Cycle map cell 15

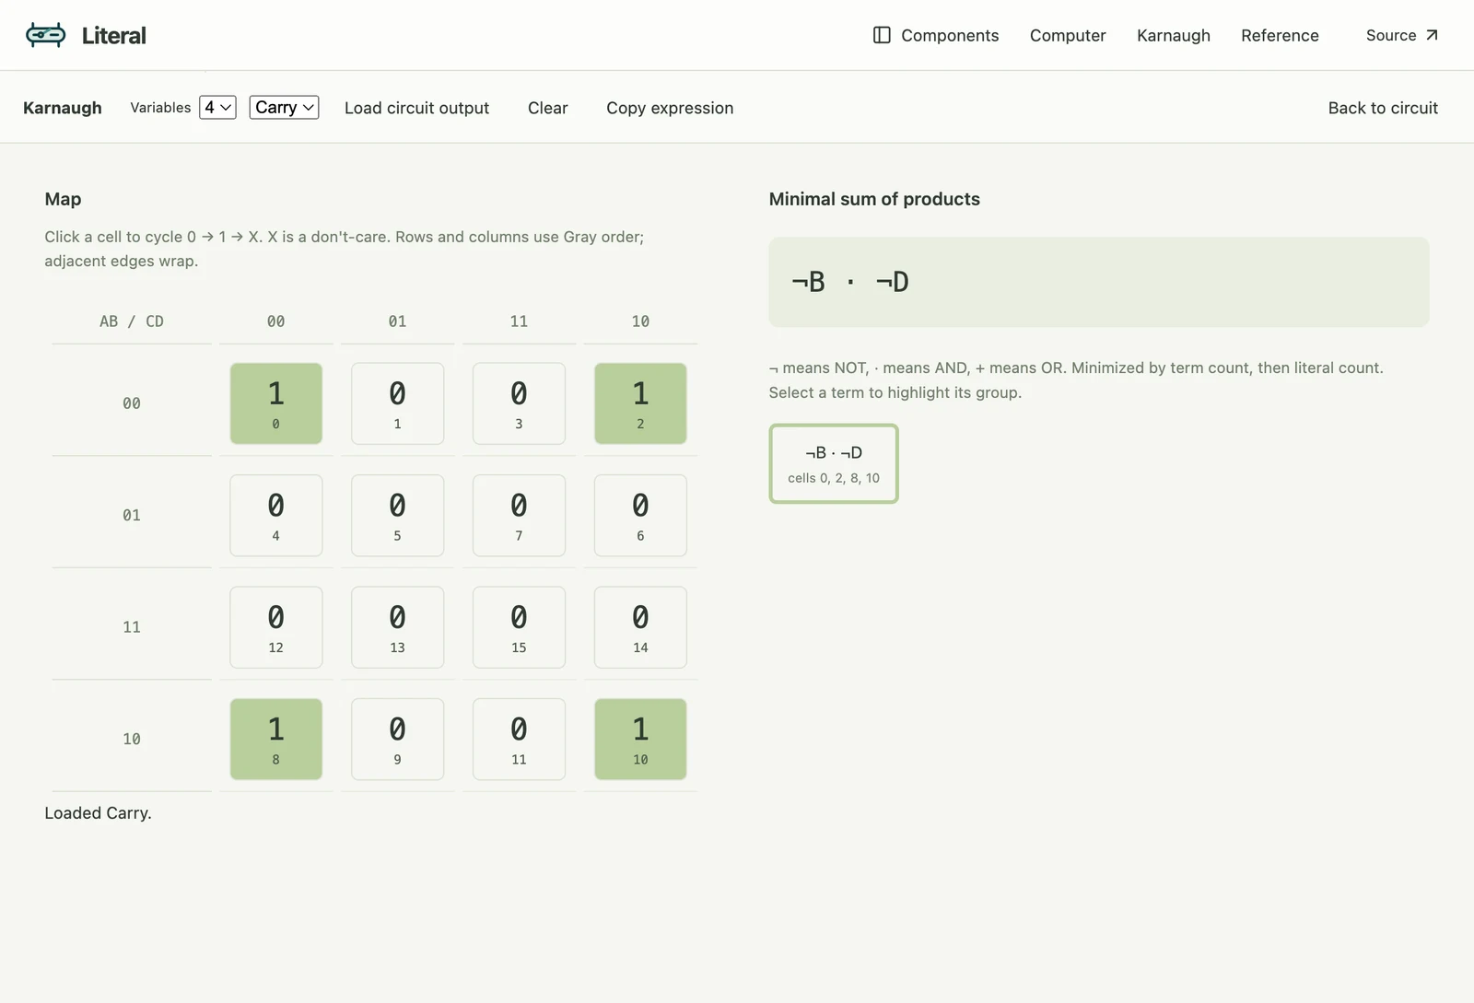519,627
